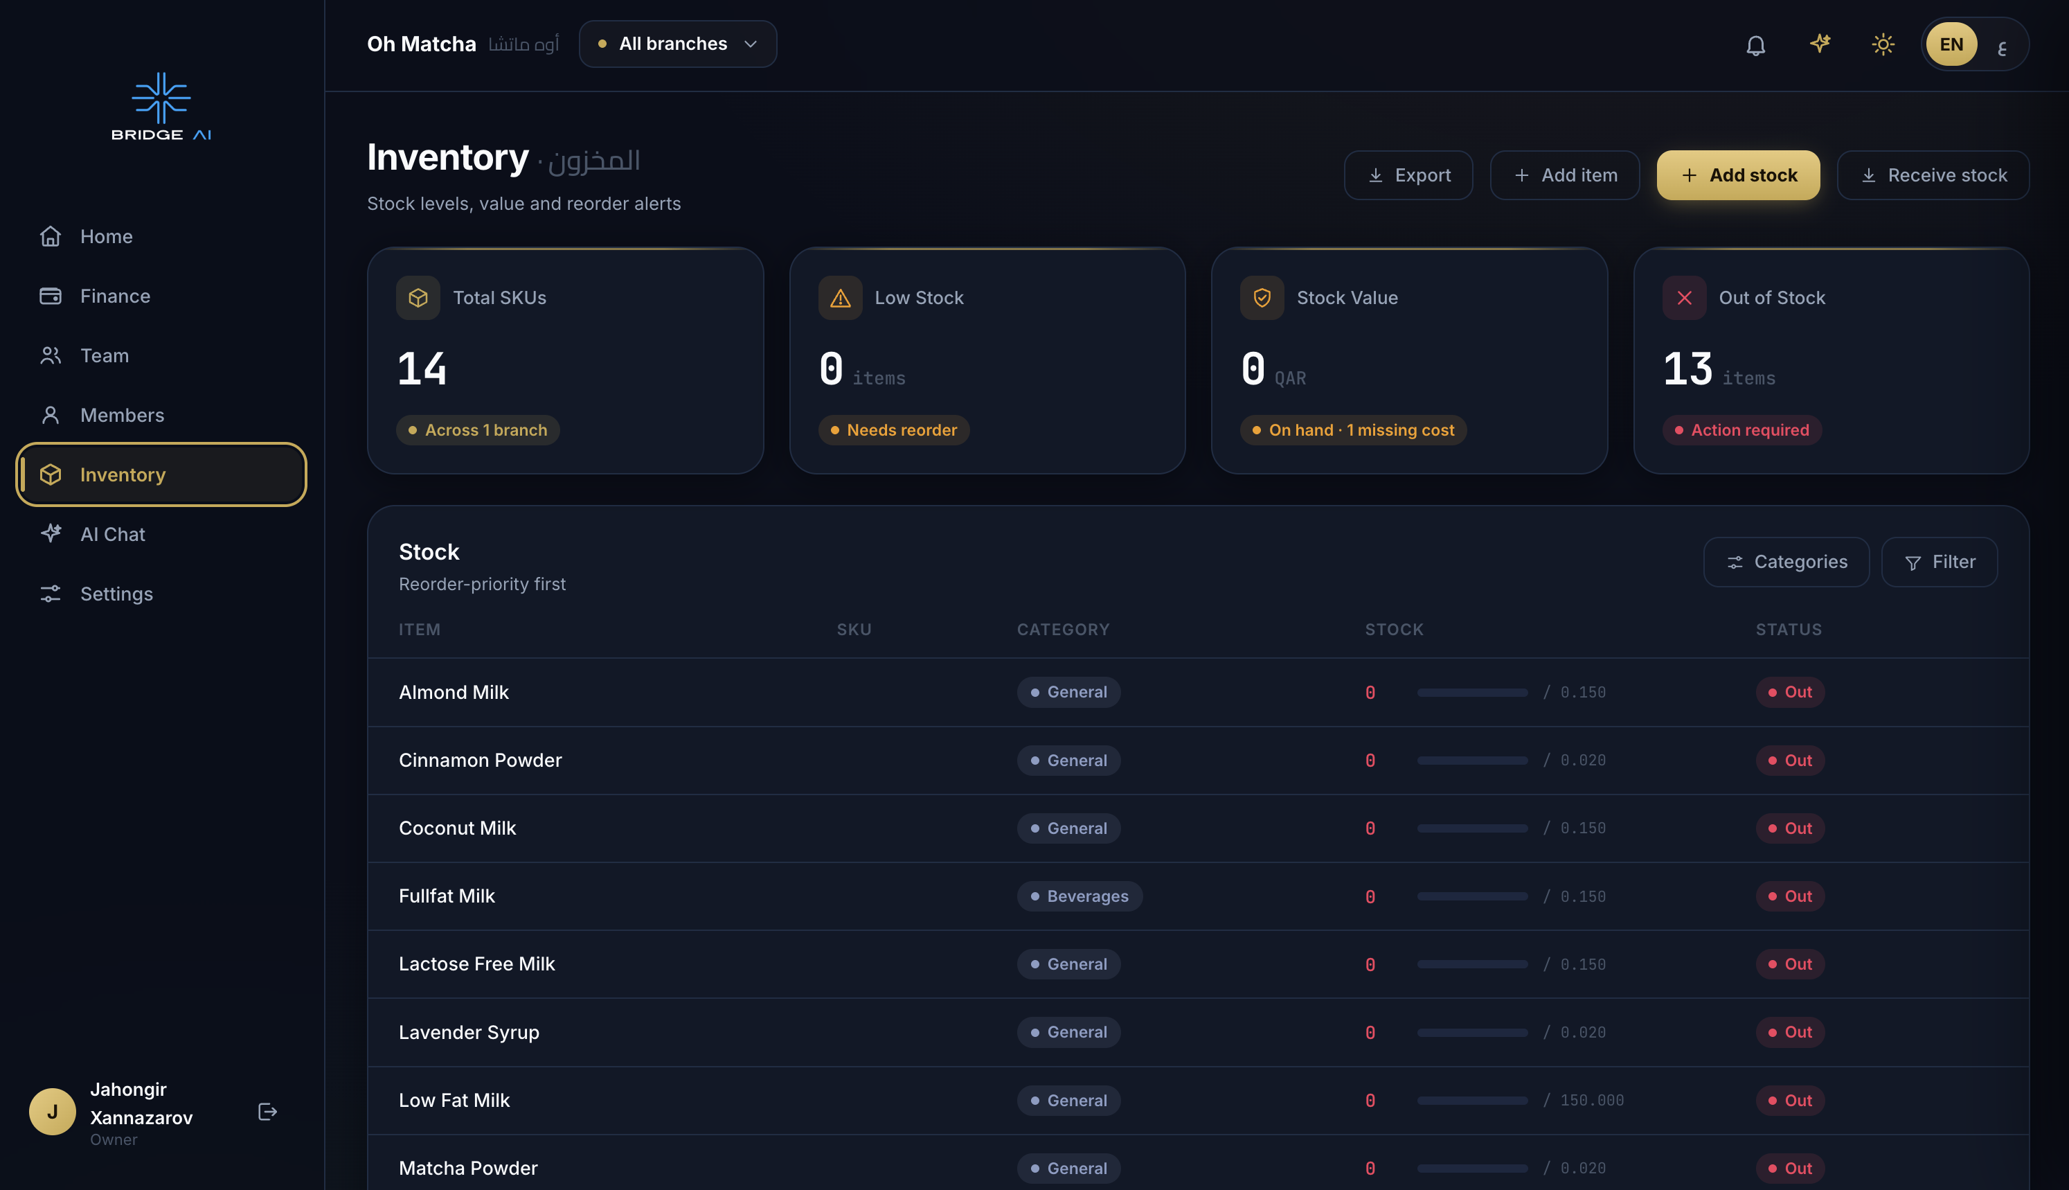Open the Members page
The width and height of the screenshot is (2069, 1190).
[x=162, y=415]
